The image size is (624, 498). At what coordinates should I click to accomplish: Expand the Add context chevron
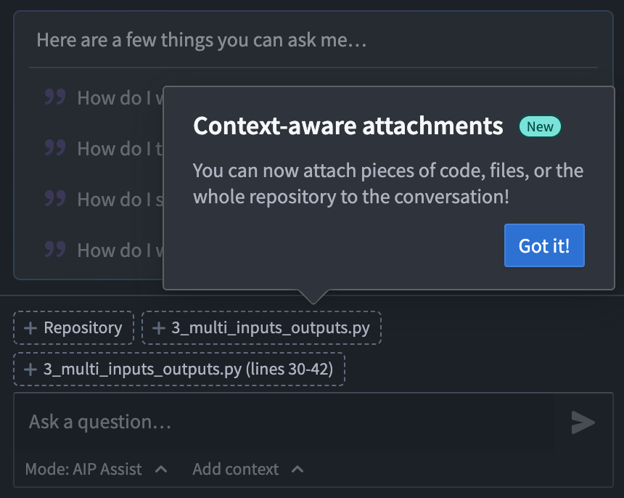[297, 470]
